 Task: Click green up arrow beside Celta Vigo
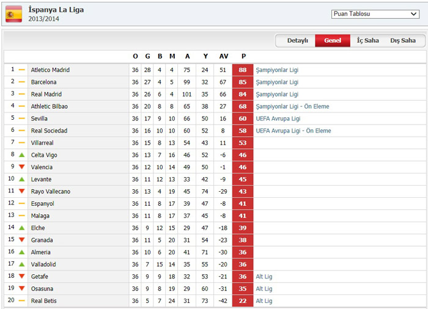point(22,155)
